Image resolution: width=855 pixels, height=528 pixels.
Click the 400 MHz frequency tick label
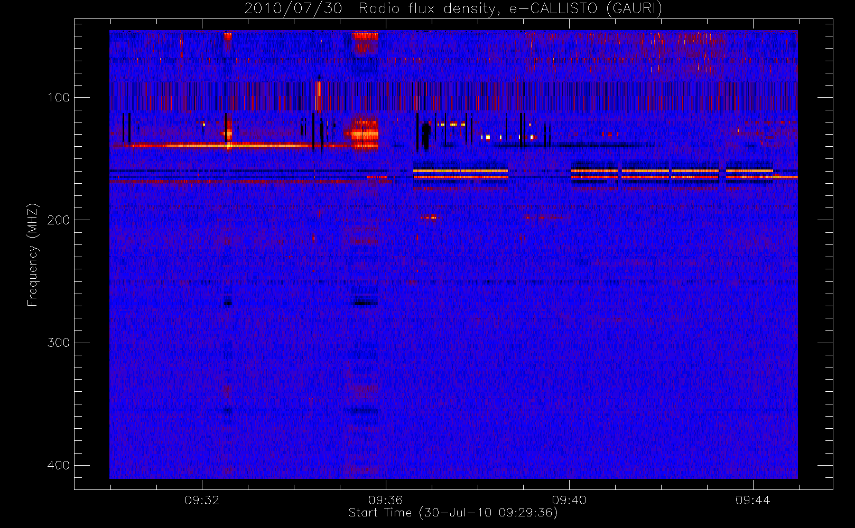[x=59, y=465]
